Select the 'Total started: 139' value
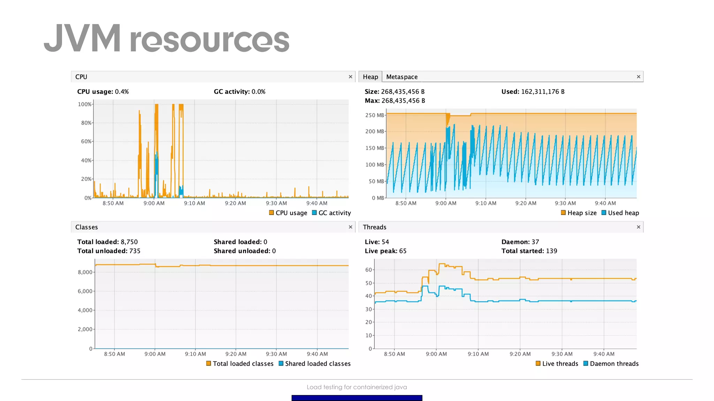 point(529,251)
